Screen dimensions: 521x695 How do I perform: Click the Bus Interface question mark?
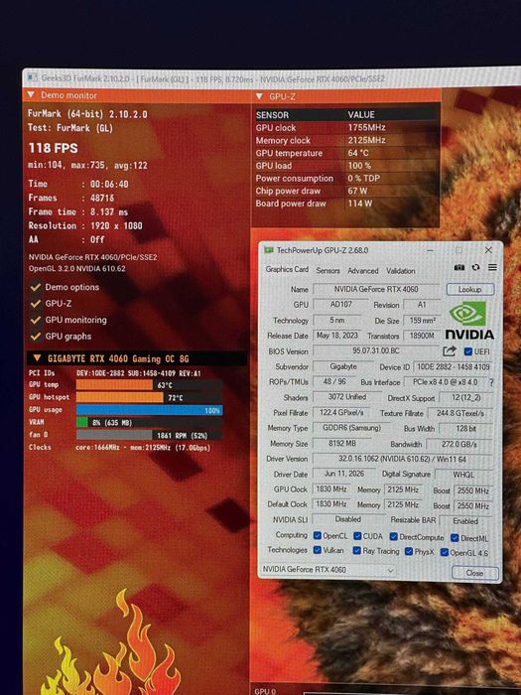tap(491, 382)
